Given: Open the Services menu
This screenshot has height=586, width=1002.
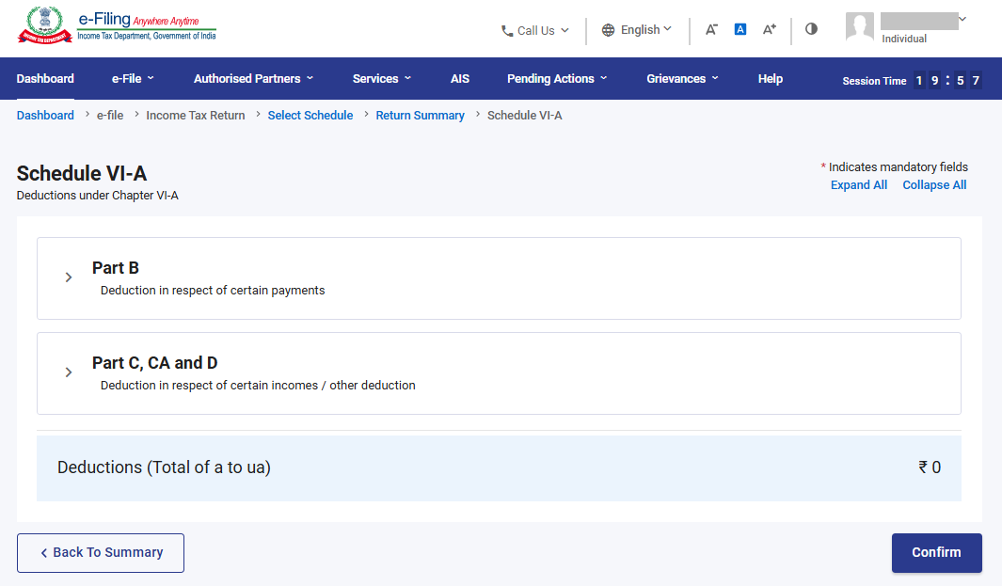Looking at the screenshot, I should pos(382,79).
